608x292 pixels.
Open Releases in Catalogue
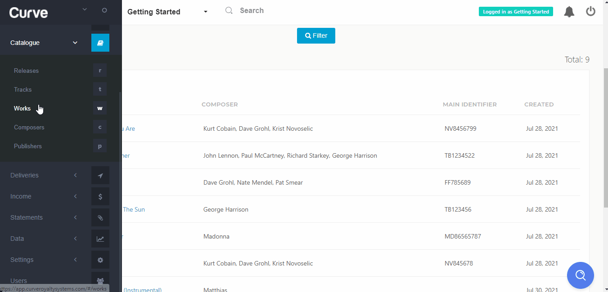click(26, 71)
